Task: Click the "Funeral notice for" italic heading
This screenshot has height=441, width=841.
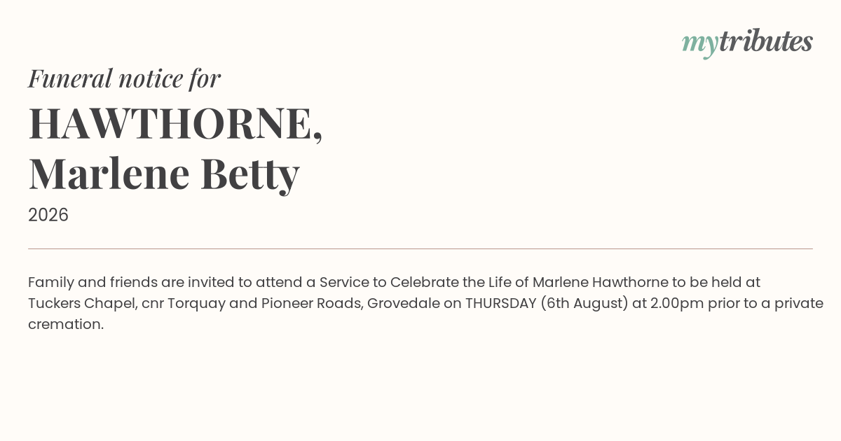Action: pyautogui.click(x=124, y=78)
